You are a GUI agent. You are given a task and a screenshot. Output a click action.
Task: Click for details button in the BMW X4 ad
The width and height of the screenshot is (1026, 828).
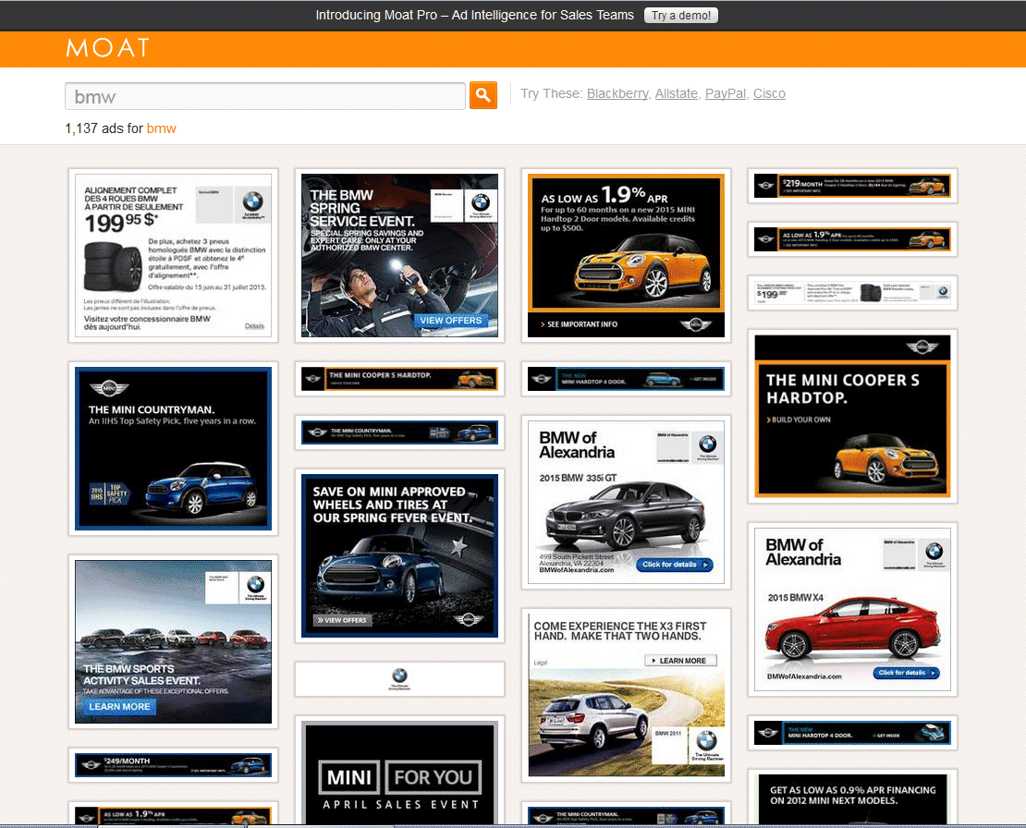[x=906, y=673]
